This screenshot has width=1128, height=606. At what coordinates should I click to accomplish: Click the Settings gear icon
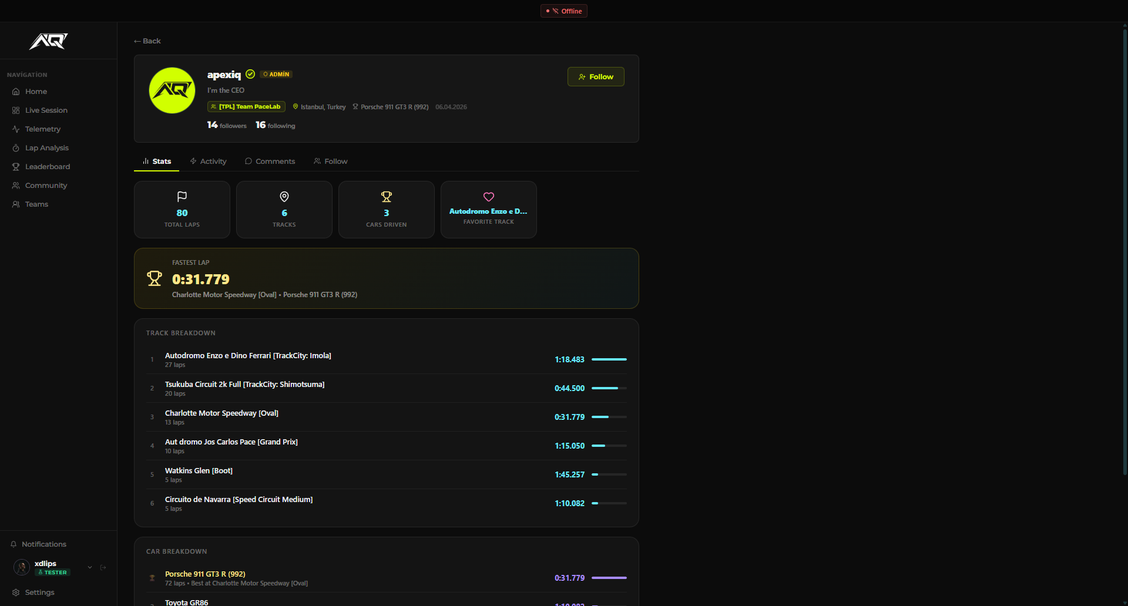[16, 592]
